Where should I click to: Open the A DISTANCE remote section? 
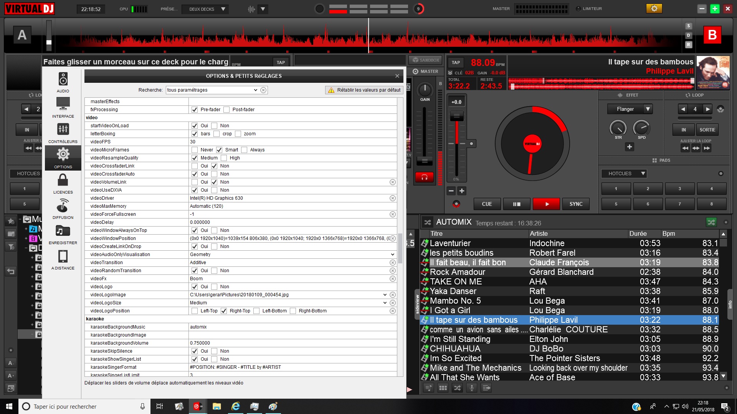[63, 259]
